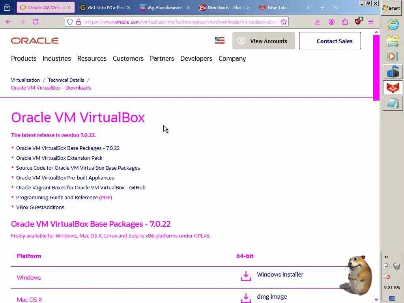404x303 pixels.
Task: Open the VBox GuestAdditons link
Action: click(40, 207)
